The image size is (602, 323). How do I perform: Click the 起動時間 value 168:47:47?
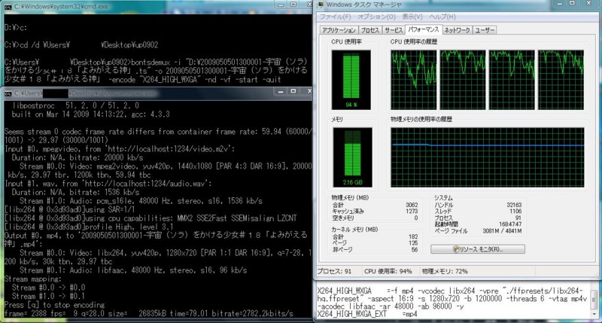(x=510, y=224)
